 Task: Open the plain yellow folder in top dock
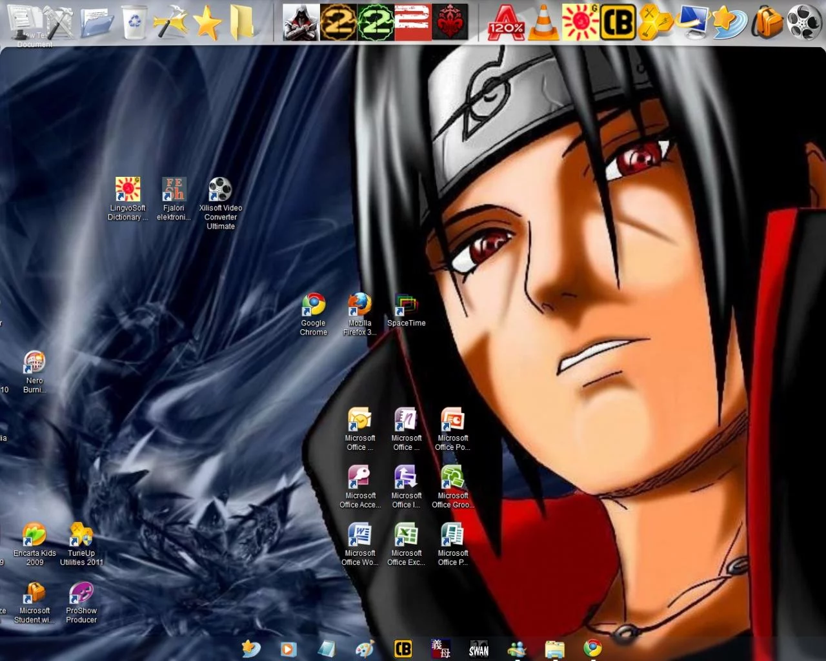[x=242, y=22]
